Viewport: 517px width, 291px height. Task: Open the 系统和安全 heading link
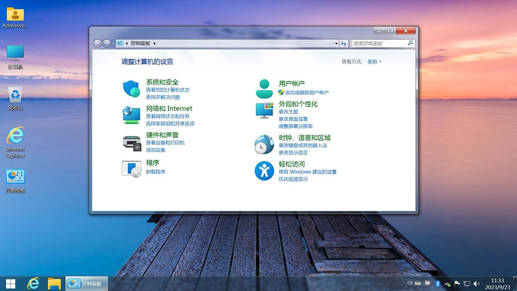tap(162, 82)
